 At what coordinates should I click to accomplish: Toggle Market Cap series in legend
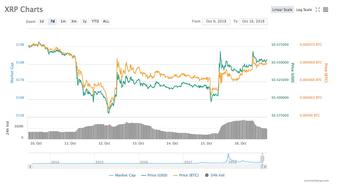(x=122, y=175)
